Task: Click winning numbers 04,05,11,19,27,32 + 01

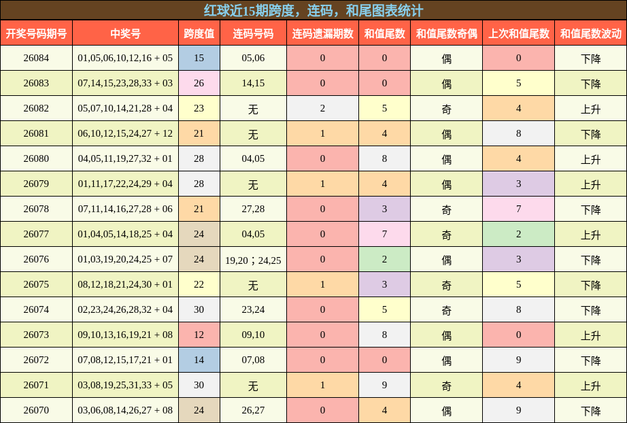Action: click(125, 158)
